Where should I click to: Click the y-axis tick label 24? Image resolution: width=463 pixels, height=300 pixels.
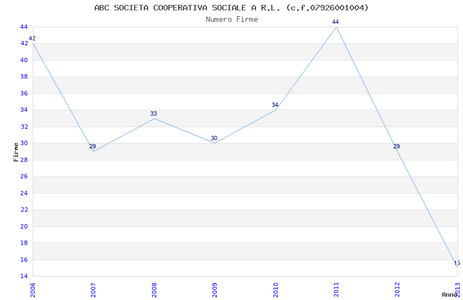pyautogui.click(x=24, y=193)
